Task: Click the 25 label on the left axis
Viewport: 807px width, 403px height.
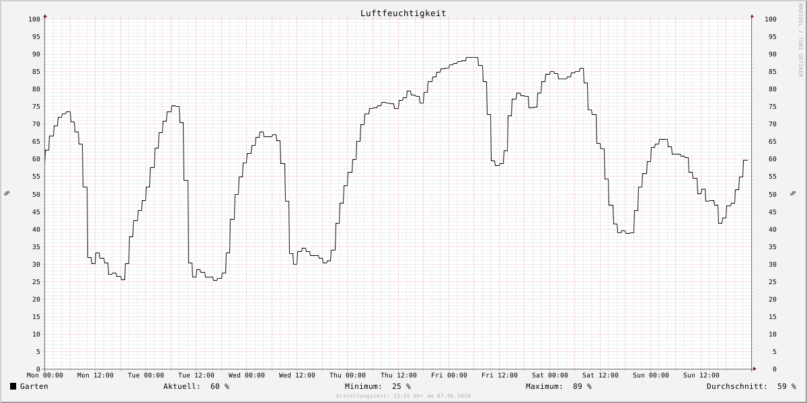Action: 36,281
